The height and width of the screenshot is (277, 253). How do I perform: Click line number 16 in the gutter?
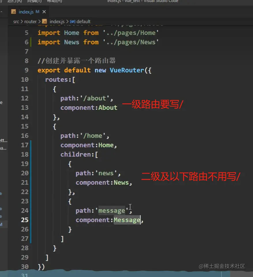(25, 136)
